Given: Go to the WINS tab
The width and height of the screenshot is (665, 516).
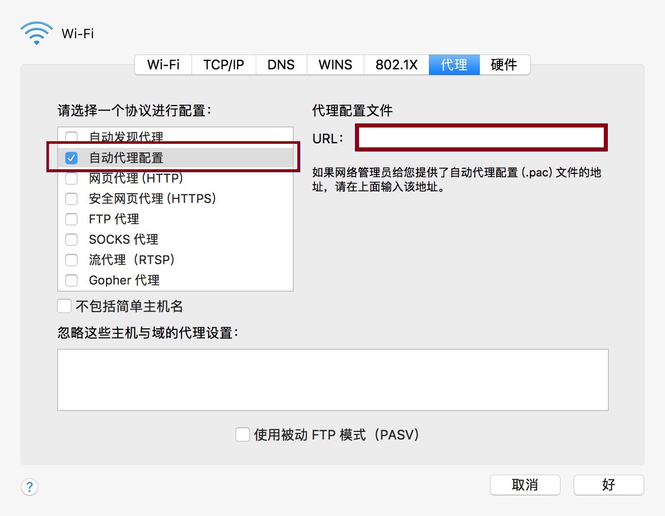Looking at the screenshot, I should click(x=335, y=65).
